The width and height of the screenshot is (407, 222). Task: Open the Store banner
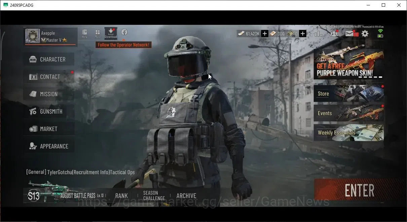(348, 94)
